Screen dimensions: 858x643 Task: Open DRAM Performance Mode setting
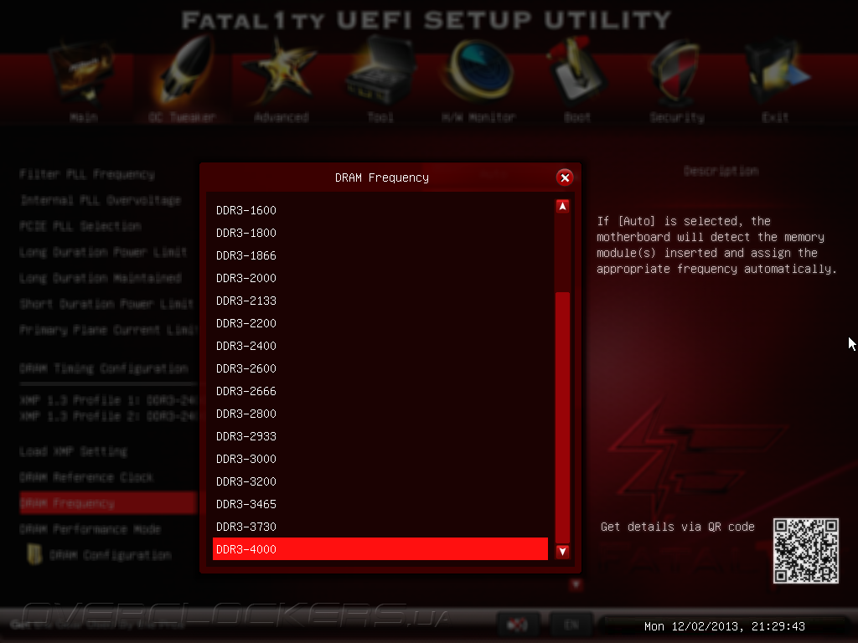pyautogui.click(x=90, y=529)
